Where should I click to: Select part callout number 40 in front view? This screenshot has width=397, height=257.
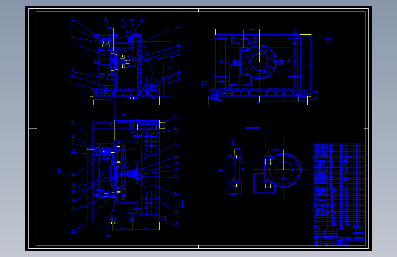click(316, 91)
